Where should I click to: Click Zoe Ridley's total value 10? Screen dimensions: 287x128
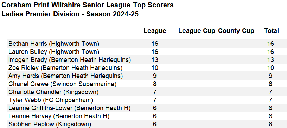pos(270,68)
